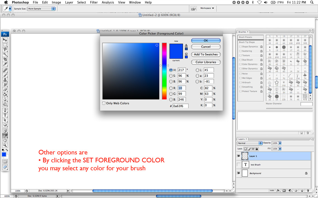Select the Clone Stamp tool
The width and height of the screenshot is (318, 198).
click(x=5, y=80)
